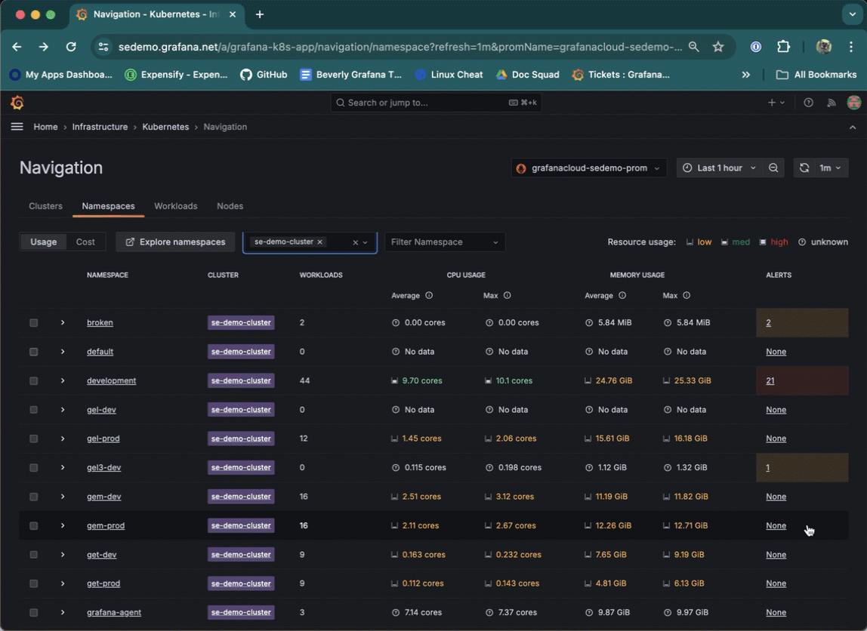This screenshot has height=631, width=867.
Task: Click the zoom out time range icon
Action: (773, 168)
